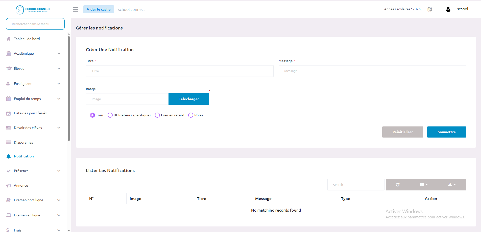Image resolution: width=481 pixels, height=232 pixels.
Task: Click the Élèves graduation cap icon
Action: (x=9, y=69)
